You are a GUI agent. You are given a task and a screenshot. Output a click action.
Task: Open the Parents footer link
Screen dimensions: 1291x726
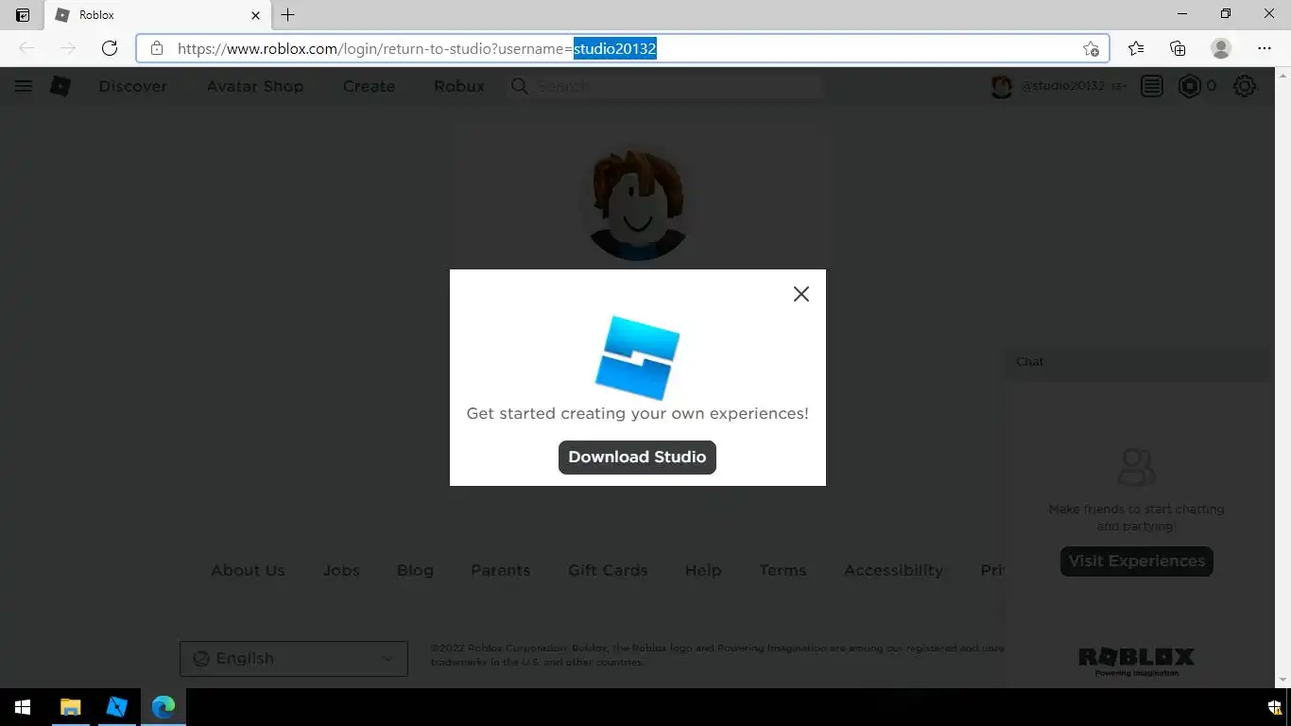[x=501, y=570]
